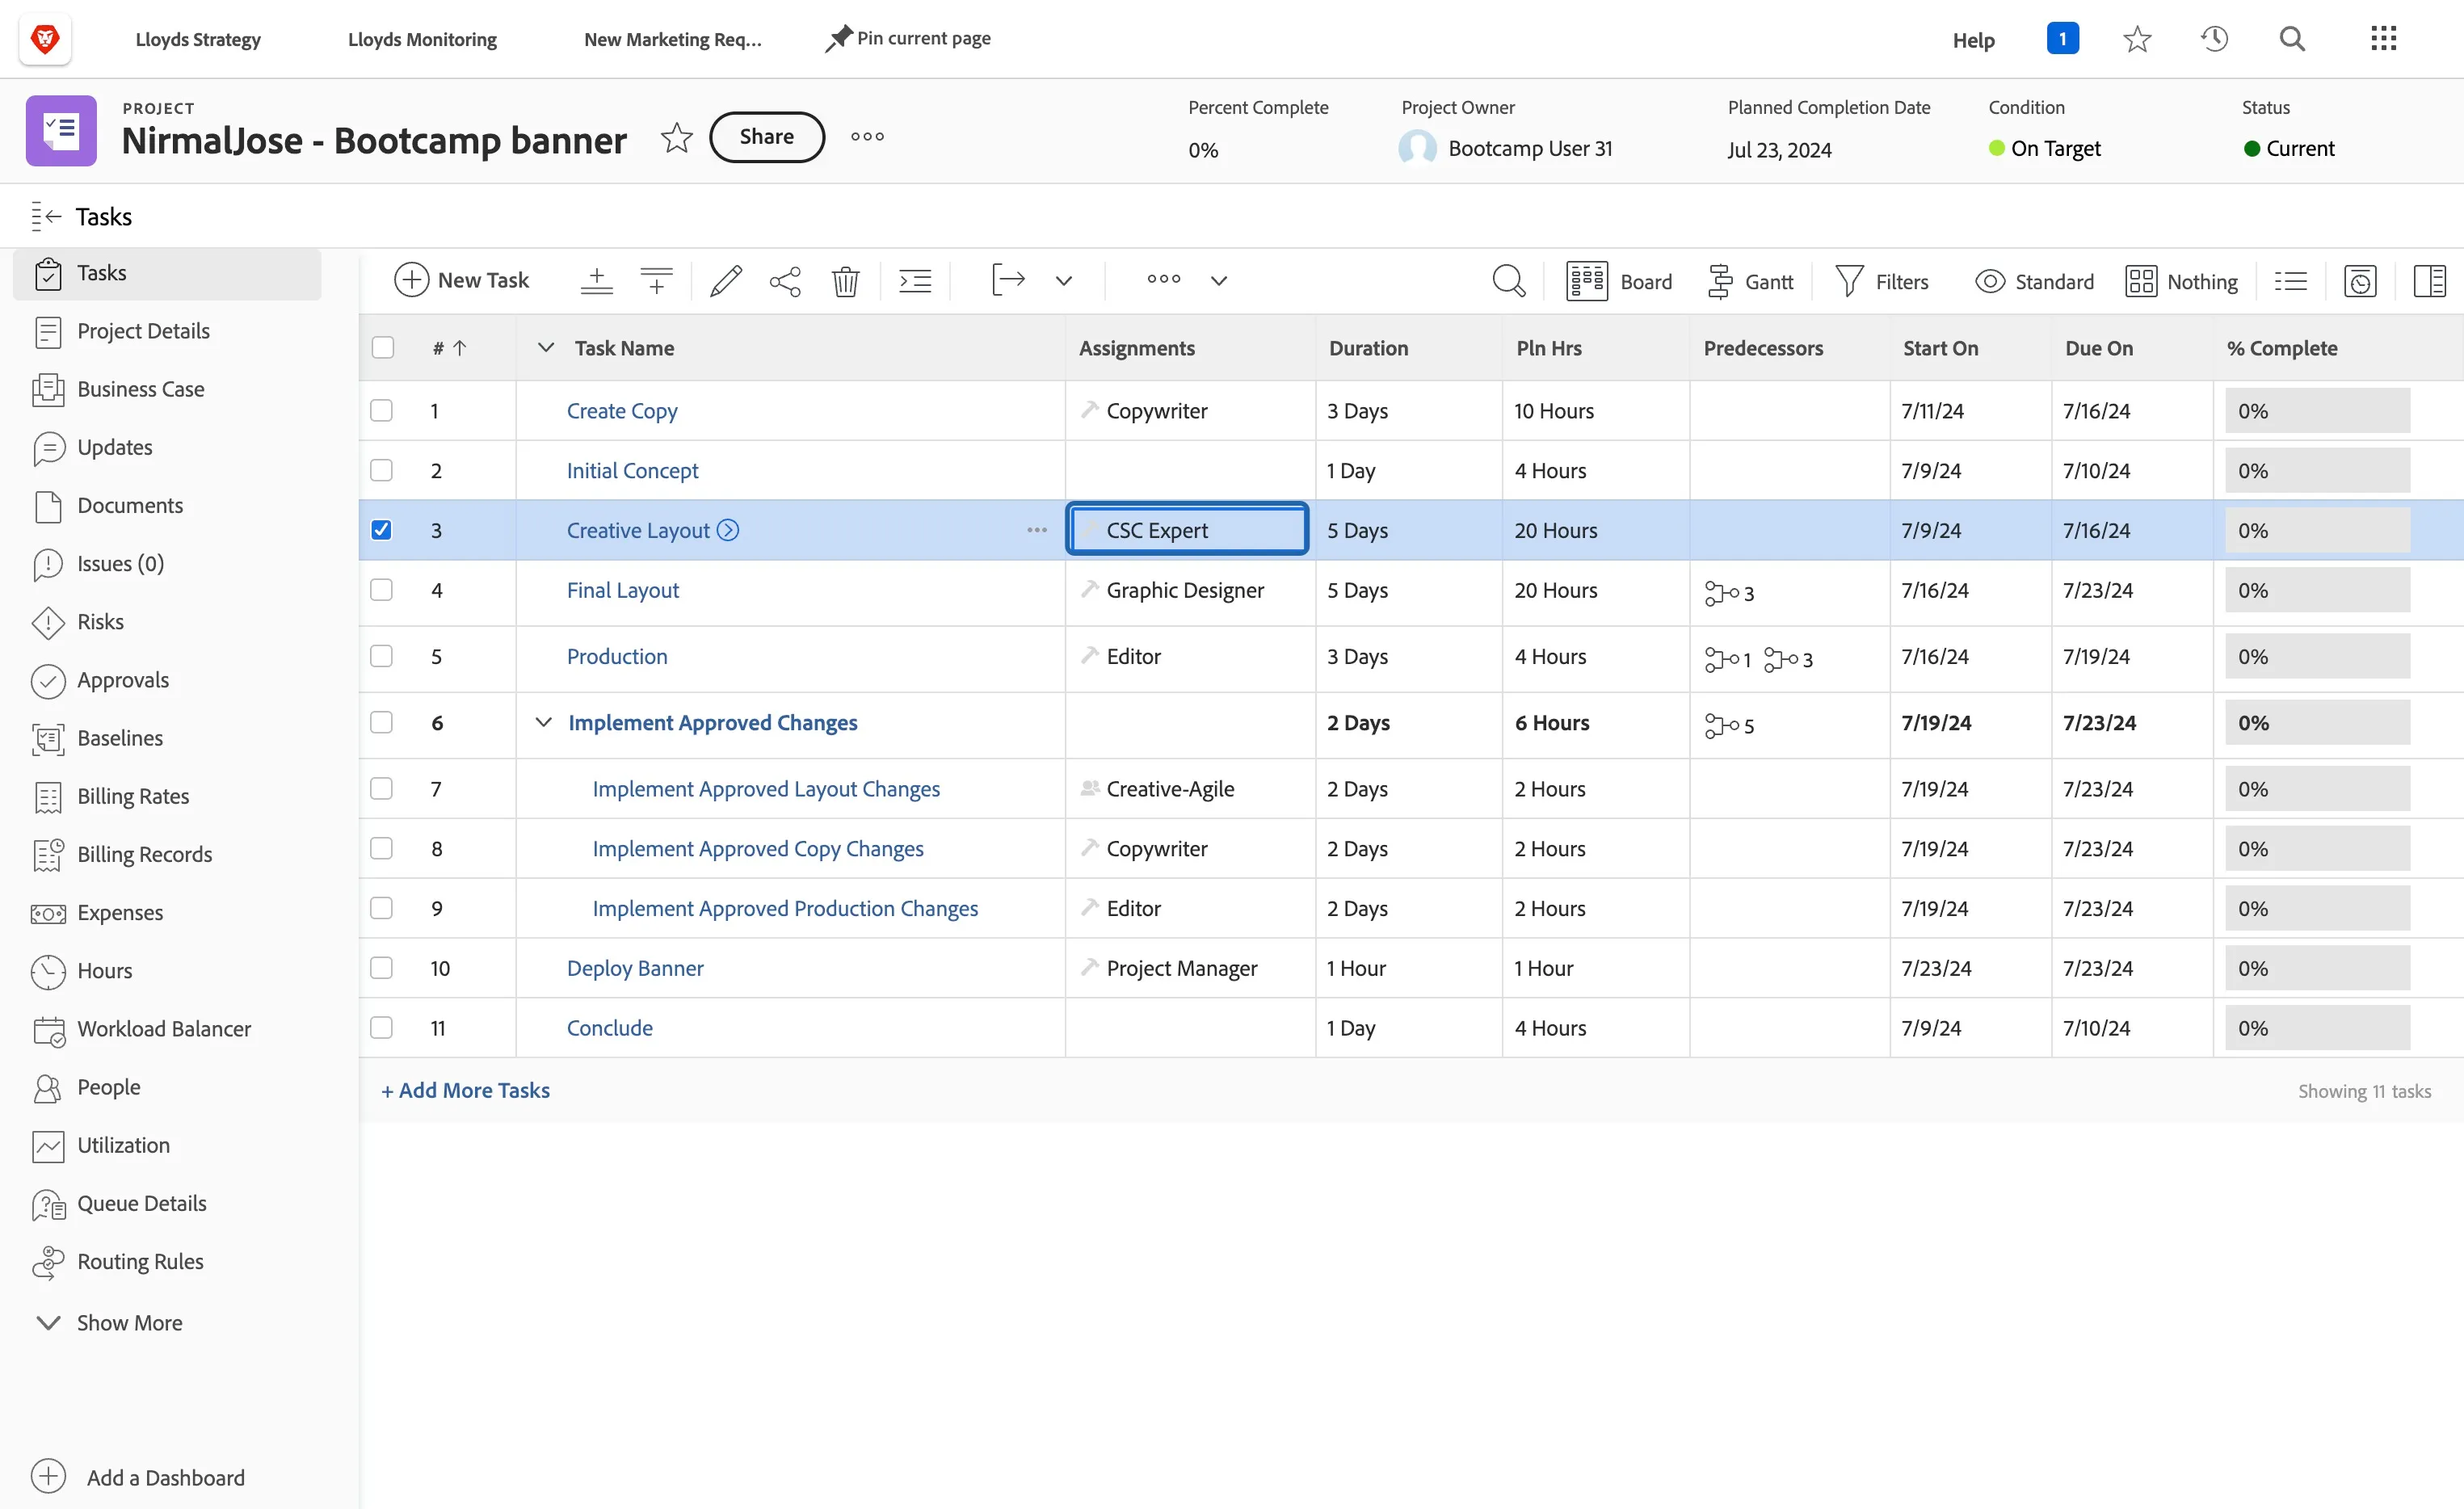Open the Billing Rates section
Image resolution: width=2464 pixels, height=1509 pixels.
(x=133, y=796)
